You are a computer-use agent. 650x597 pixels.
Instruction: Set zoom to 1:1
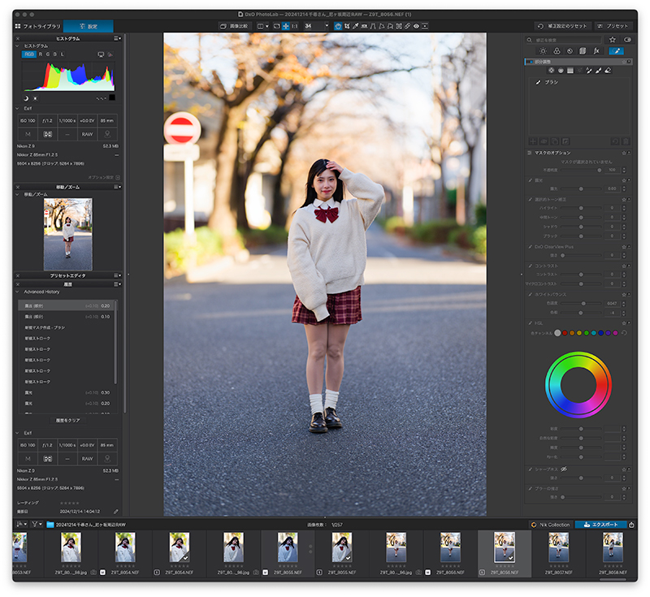click(x=294, y=26)
